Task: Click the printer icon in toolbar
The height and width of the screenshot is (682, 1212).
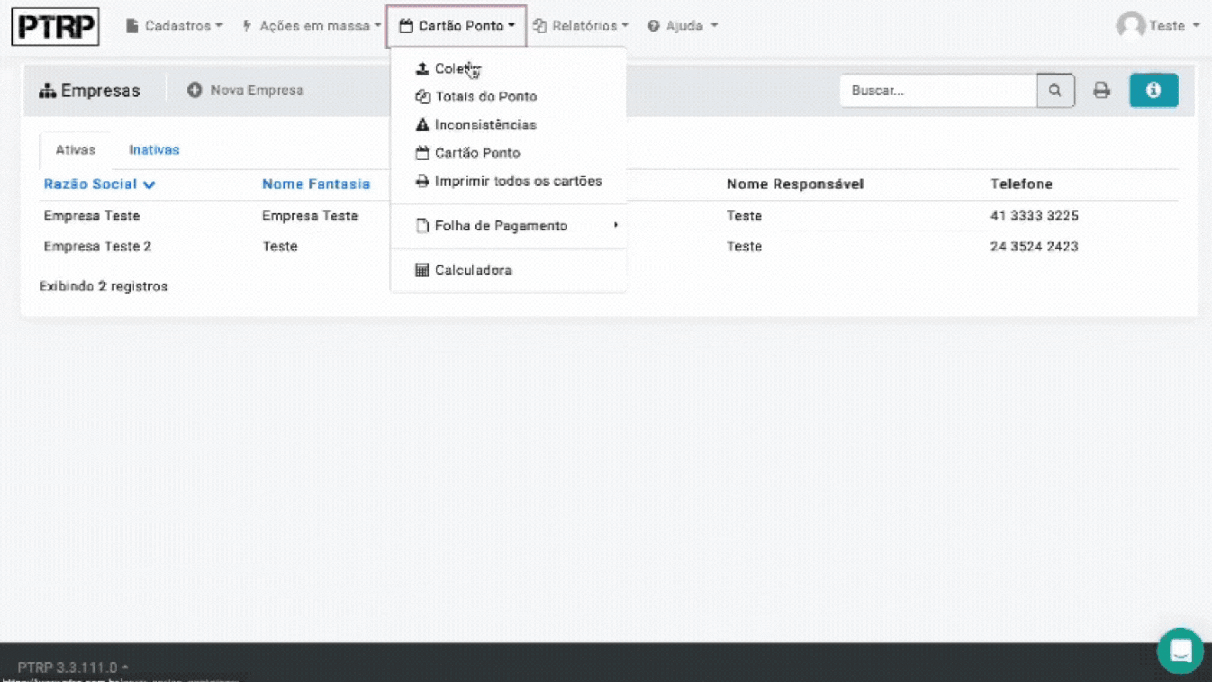Action: [1102, 90]
